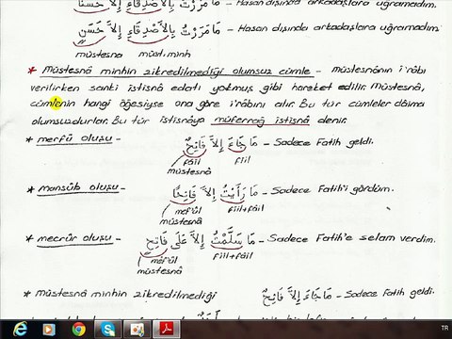452x339 pixels.
Task: Launch Google Chrome from the taskbar
Action: click(78, 330)
